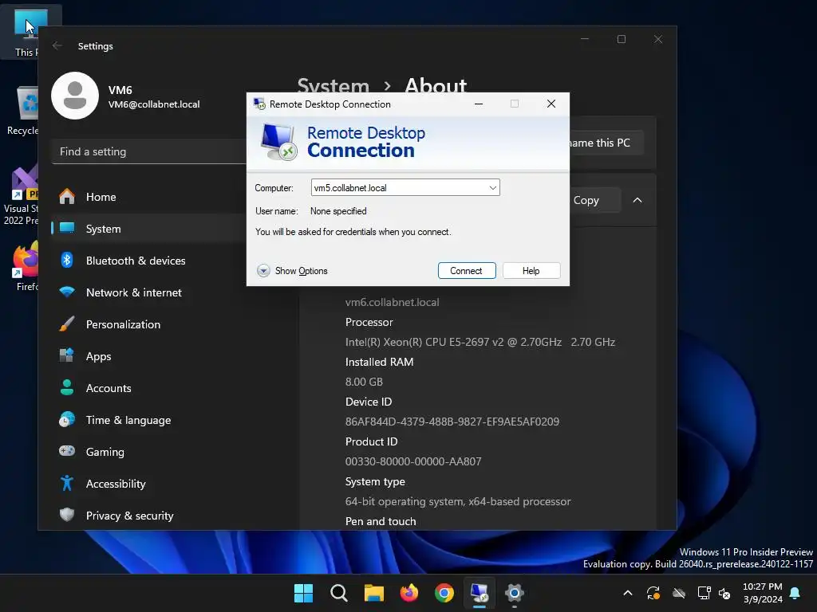Click the Home house icon

pyautogui.click(x=67, y=197)
